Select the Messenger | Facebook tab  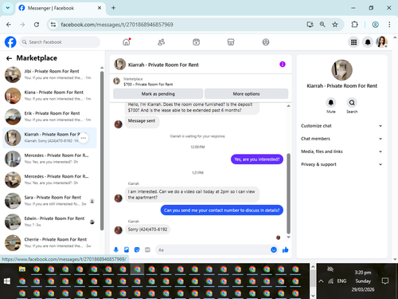point(60,8)
